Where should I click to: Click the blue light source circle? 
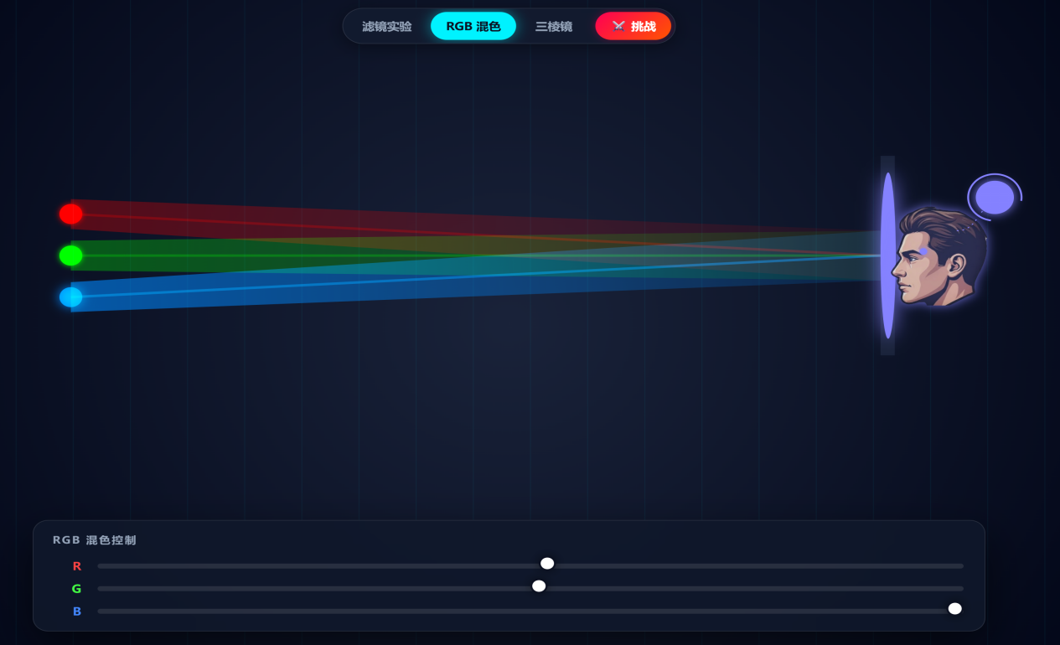coord(71,297)
